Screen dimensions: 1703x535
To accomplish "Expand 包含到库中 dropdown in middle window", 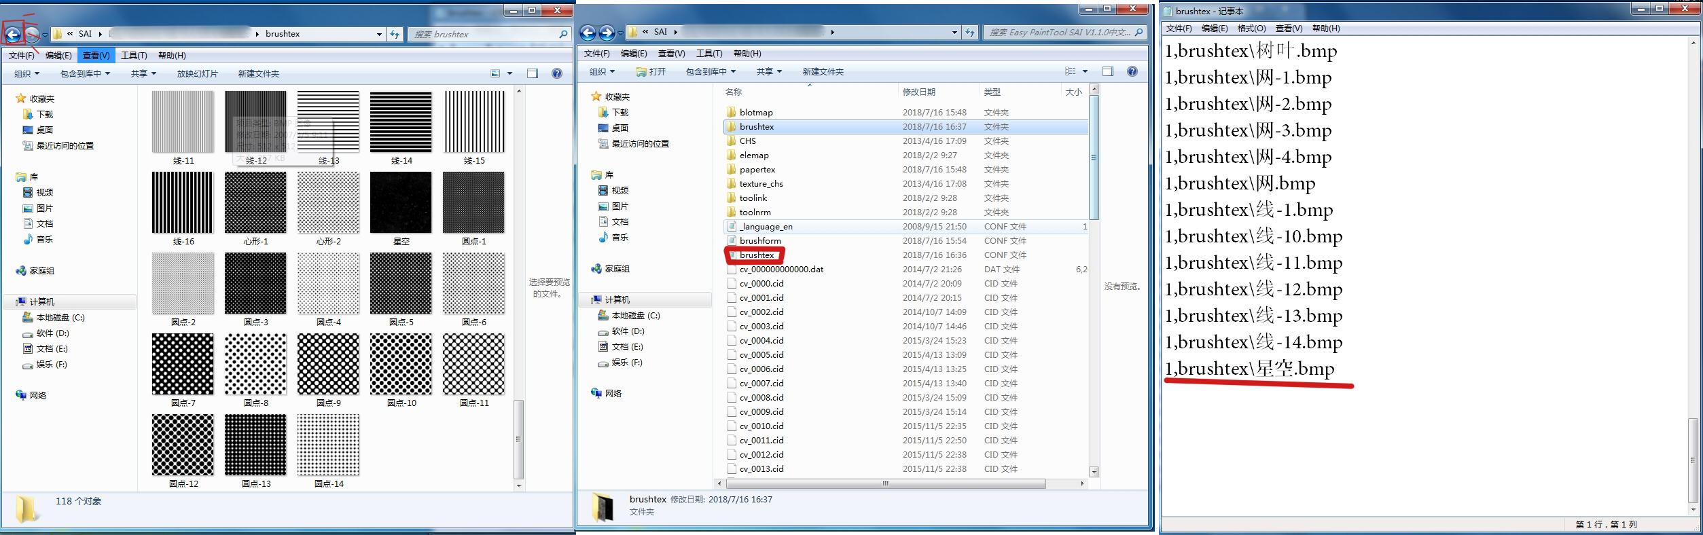I will 711,71.
